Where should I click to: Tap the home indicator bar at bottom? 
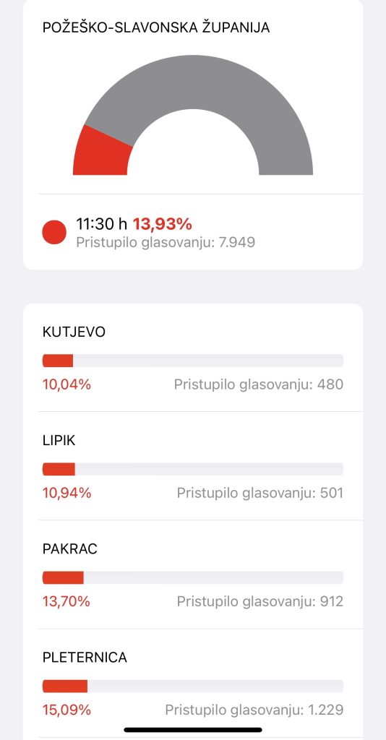[193, 730]
